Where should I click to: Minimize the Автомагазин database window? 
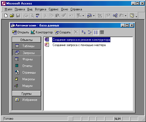(x=123, y=25)
